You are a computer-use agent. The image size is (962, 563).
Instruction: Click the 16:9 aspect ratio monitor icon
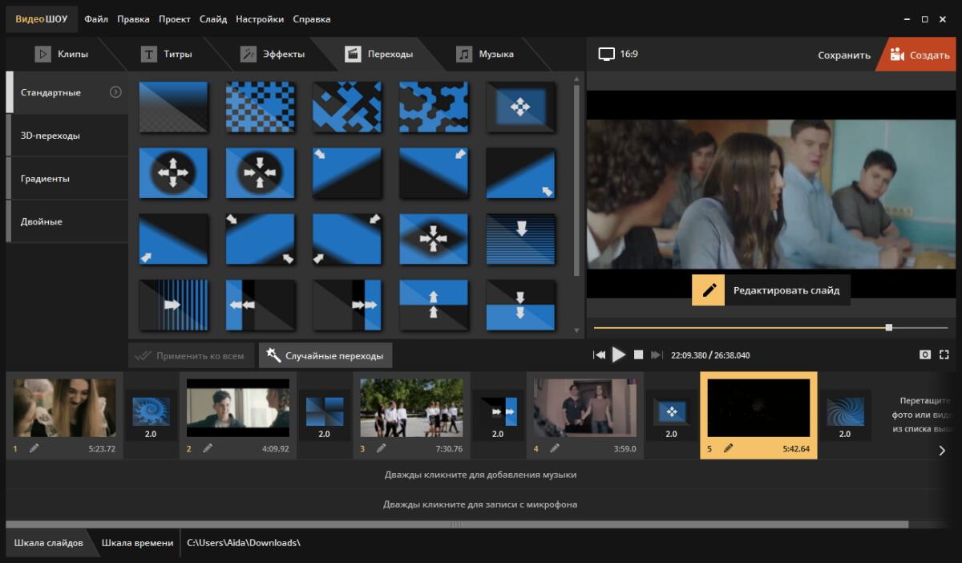[607, 54]
